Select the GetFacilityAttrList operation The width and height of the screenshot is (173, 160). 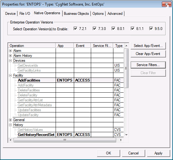pos(30,100)
